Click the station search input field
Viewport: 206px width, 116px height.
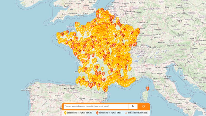tap(96, 106)
